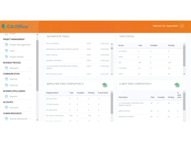
Task: Click Task Status scroll down arrow
Action: point(184,74)
